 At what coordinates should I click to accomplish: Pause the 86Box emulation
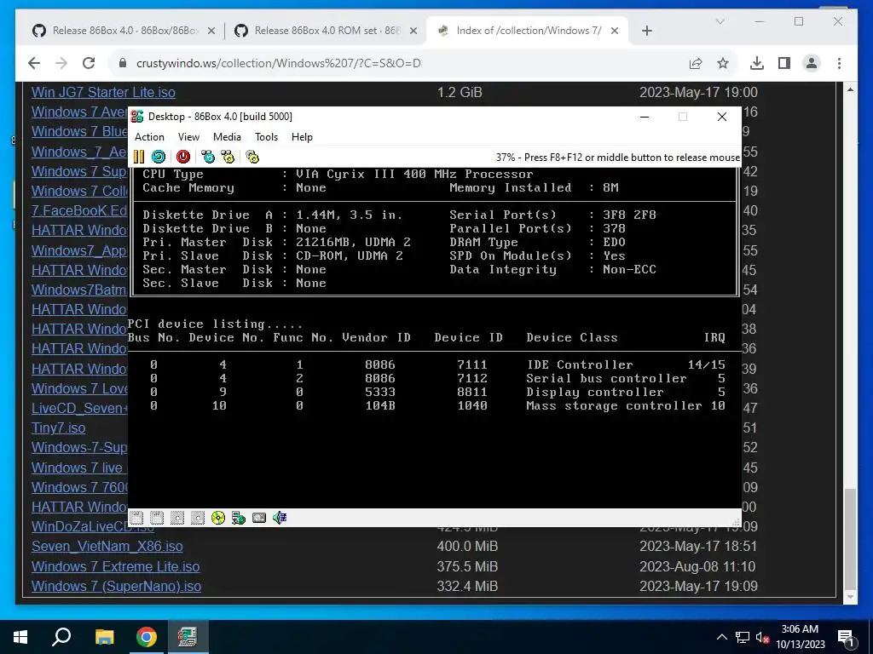click(x=139, y=157)
